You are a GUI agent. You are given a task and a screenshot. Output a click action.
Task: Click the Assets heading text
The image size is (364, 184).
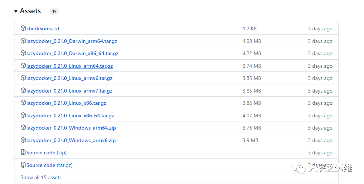[30, 11]
